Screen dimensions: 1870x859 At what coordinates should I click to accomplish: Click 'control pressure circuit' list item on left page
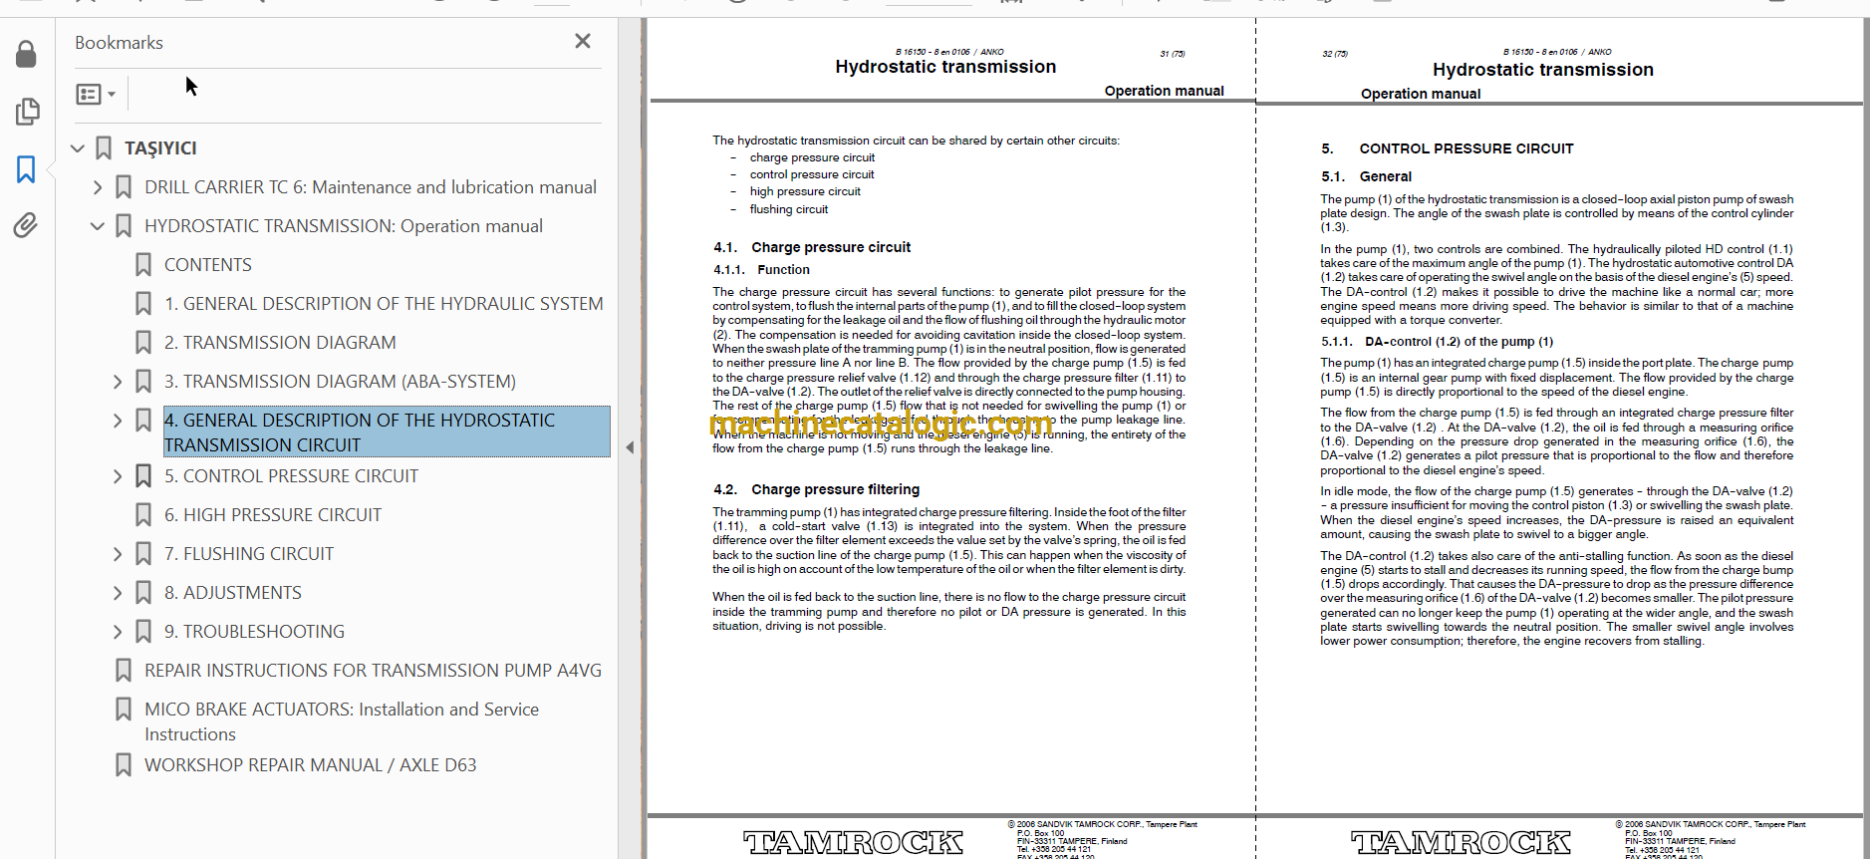(812, 174)
